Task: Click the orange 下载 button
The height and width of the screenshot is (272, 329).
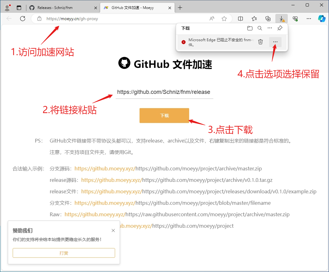Action: [x=164, y=116]
